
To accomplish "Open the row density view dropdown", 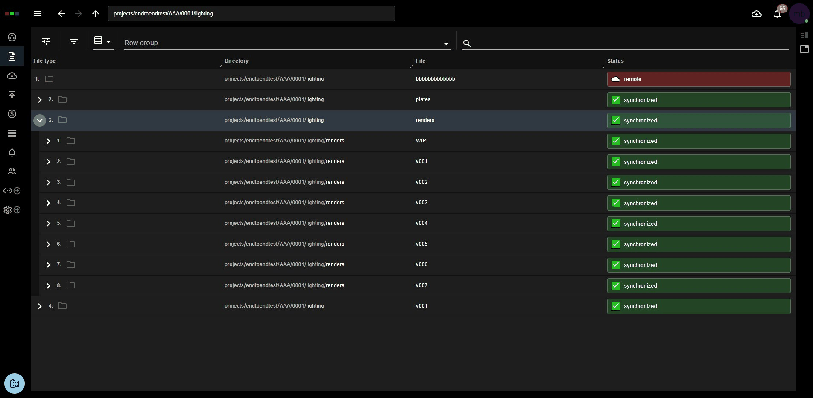I will [x=103, y=41].
